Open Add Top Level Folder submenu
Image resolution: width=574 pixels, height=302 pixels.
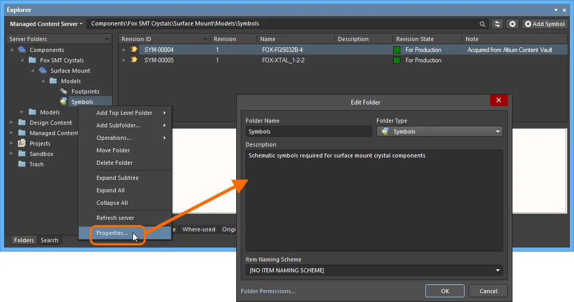pyautogui.click(x=125, y=113)
